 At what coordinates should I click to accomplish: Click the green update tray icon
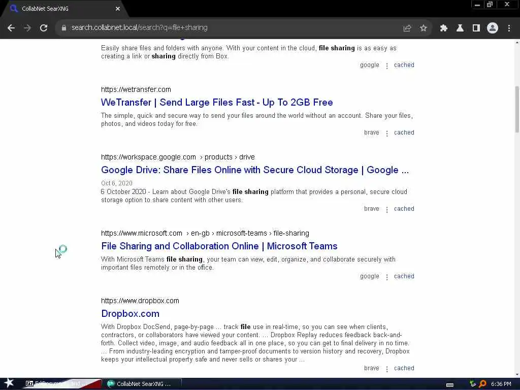(x=473, y=384)
